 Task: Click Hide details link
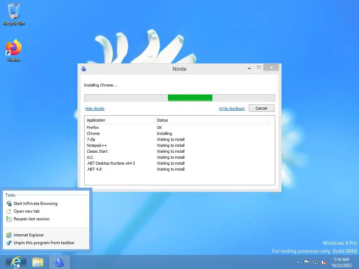(x=95, y=109)
